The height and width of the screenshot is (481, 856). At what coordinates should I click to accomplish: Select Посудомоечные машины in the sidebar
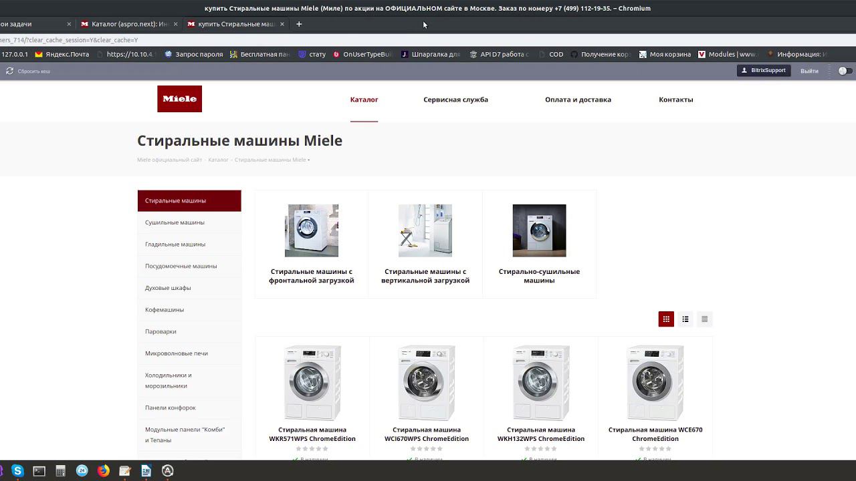[x=189, y=266]
